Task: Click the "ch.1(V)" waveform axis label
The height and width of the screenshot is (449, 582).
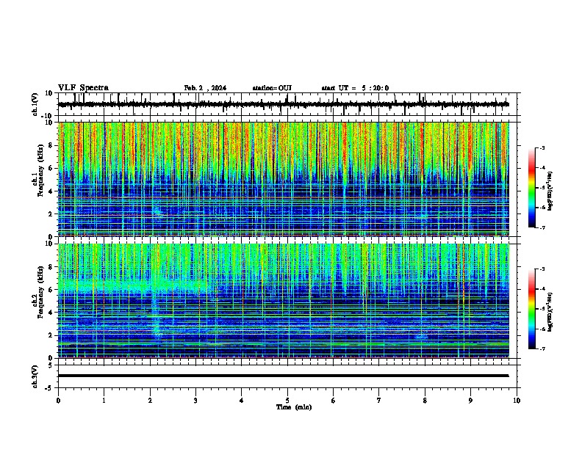Action: point(35,104)
